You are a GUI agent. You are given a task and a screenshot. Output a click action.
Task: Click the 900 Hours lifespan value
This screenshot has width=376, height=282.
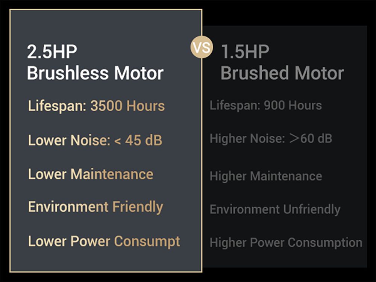tap(293, 105)
